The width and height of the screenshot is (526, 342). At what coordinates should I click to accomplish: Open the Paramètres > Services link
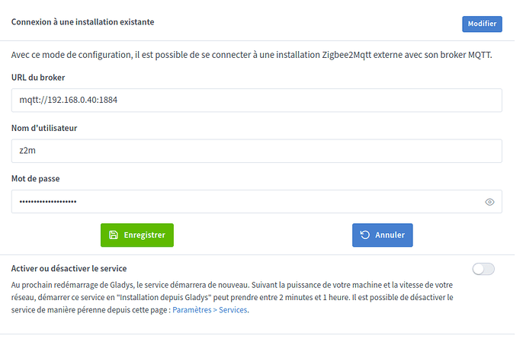coord(208,310)
